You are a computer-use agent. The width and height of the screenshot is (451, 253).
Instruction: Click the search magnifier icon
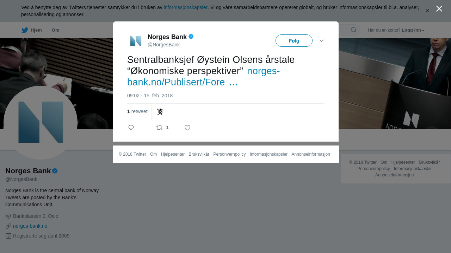coord(353,30)
